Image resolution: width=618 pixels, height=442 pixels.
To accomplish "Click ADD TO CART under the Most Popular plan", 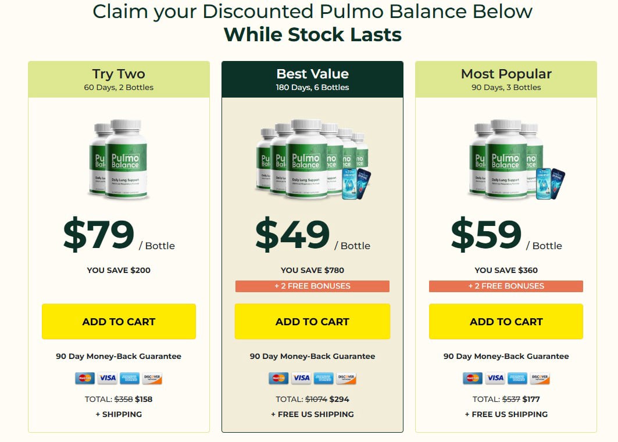I will 505,321.
